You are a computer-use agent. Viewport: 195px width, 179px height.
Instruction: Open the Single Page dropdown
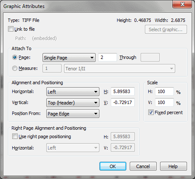pyautogui.click(x=69, y=58)
